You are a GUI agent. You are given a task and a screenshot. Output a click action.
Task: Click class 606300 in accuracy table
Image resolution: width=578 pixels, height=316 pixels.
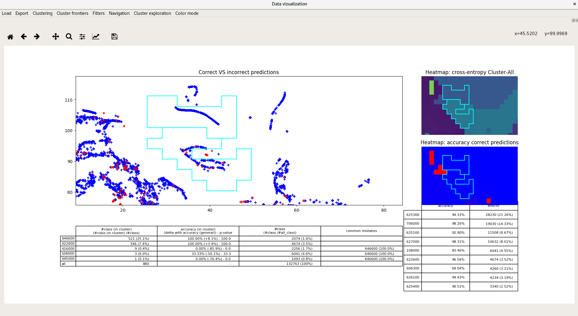[x=413, y=269]
